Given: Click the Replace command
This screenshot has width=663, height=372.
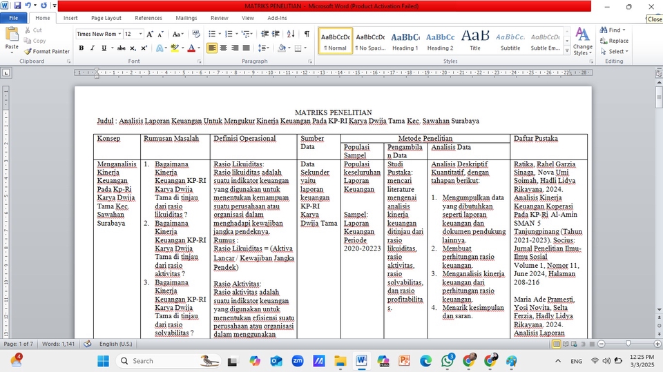Looking at the screenshot, I should 614,41.
